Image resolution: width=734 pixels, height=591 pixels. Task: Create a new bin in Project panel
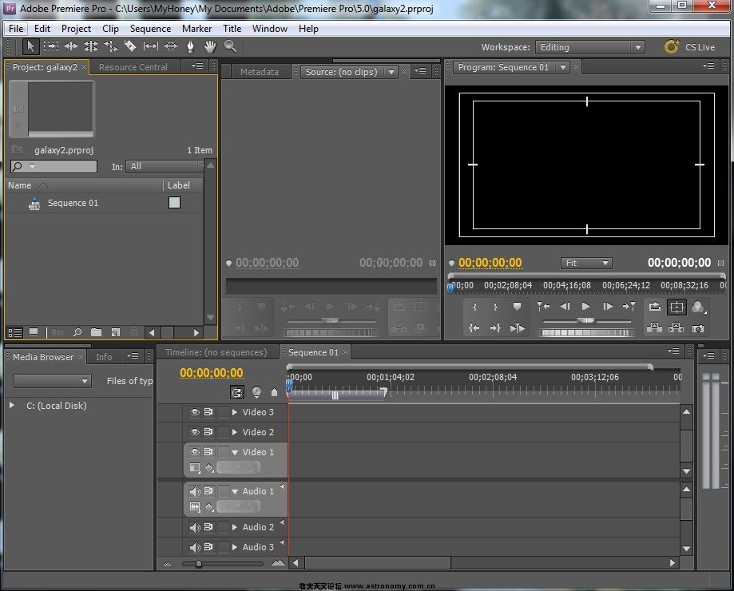click(96, 332)
